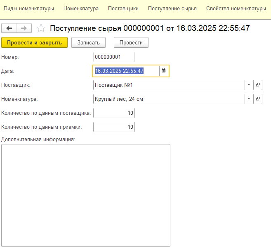Viewport: 271px width, 251px height.
Task: Click the Записать button
Action: [x=88, y=42]
